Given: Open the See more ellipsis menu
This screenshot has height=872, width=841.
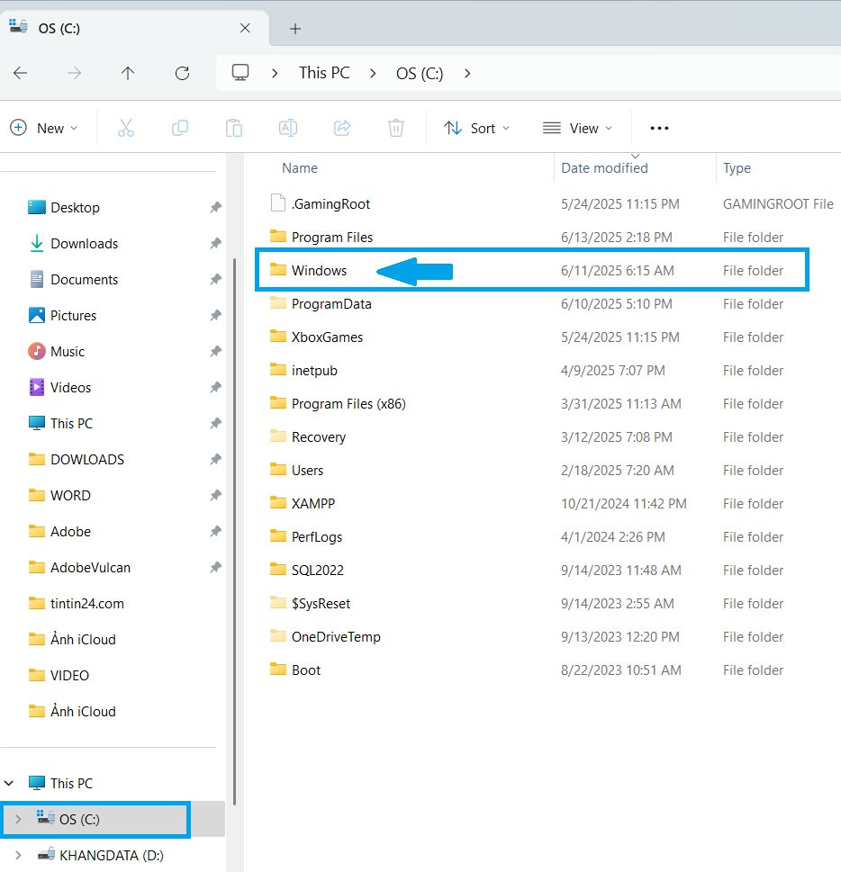Looking at the screenshot, I should point(659,129).
